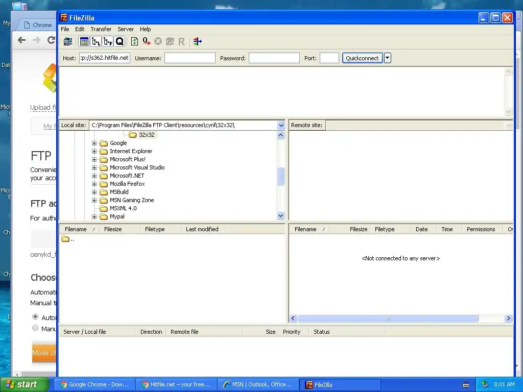Click the parent directory folder icon in local list
The width and height of the screenshot is (523, 392).
pyautogui.click(x=65, y=239)
